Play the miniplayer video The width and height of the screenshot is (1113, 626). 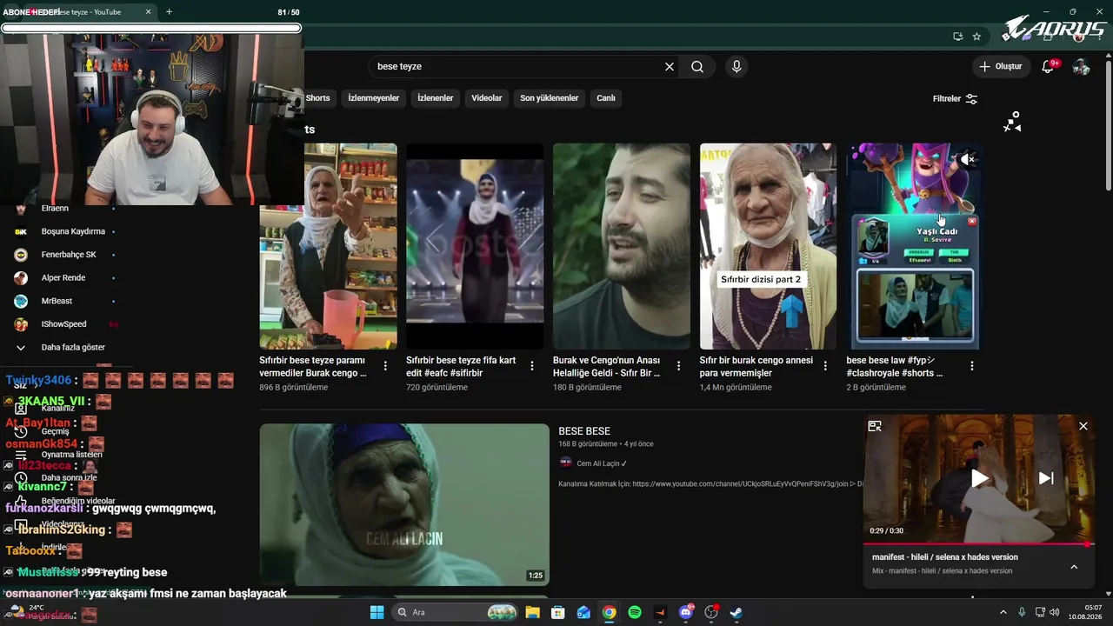tap(979, 478)
